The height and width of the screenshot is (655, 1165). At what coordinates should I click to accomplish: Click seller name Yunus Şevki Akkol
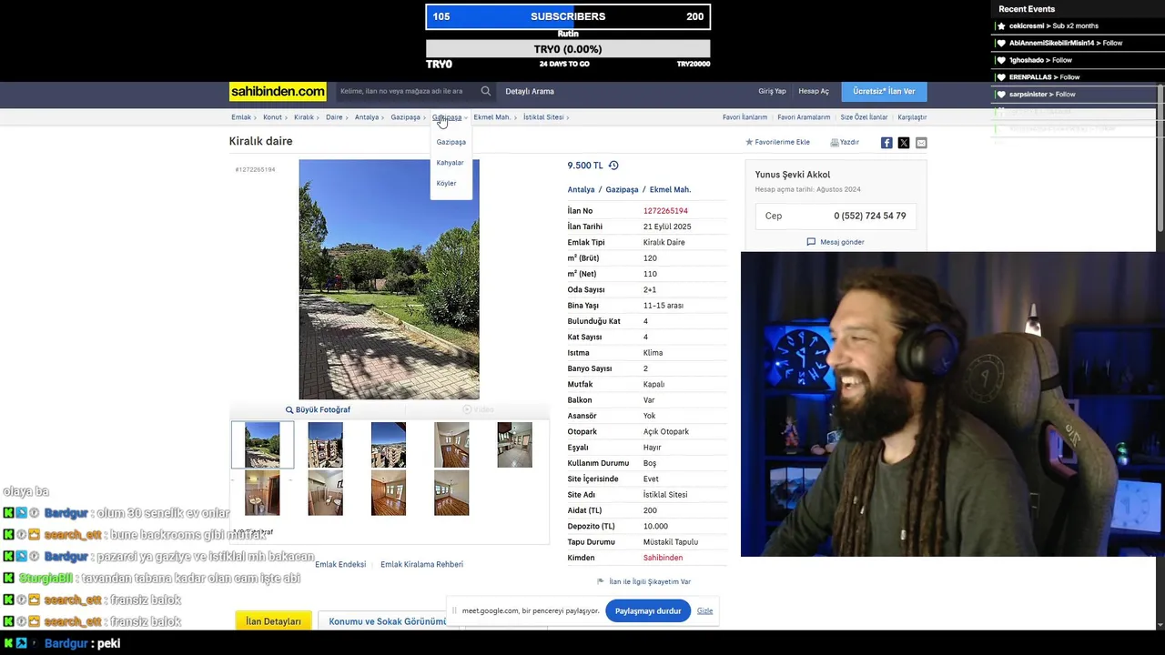click(x=792, y=175)
